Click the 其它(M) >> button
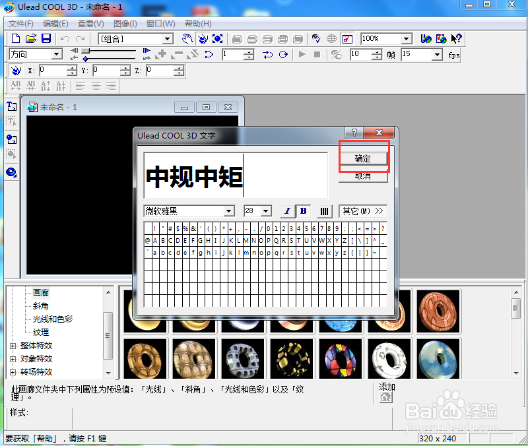Viewport: 528px width, 446px height. coord(363,211)
